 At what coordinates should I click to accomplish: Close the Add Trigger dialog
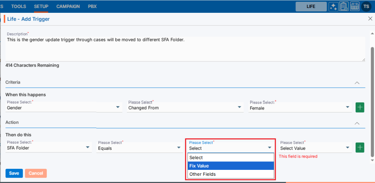pos(370,19)
